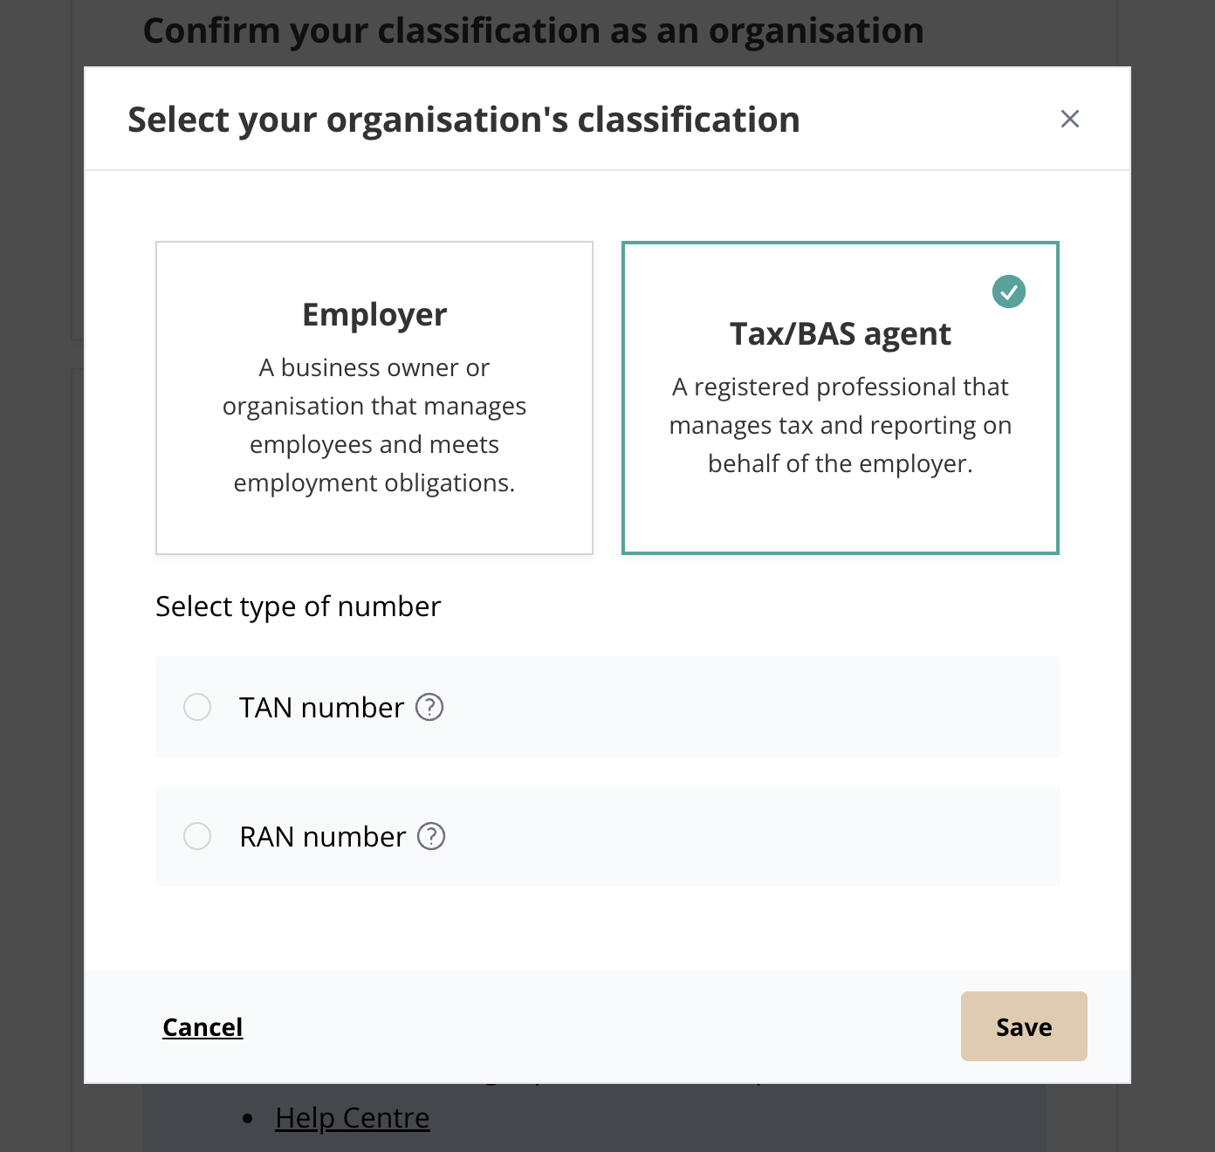The height and width of the screenshot is (1152, 1215).
Task: Click the Cancel link
Action: click(202, 1027)
